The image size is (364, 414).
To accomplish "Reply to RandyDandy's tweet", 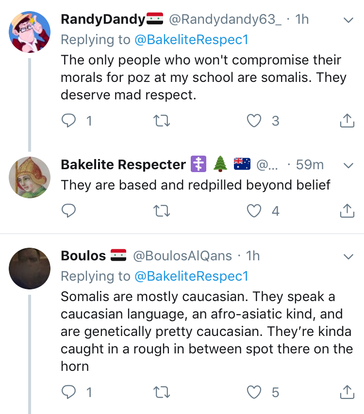I will pos(69,121).
